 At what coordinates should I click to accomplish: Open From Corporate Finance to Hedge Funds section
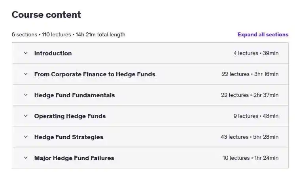(x=95, y=74)
